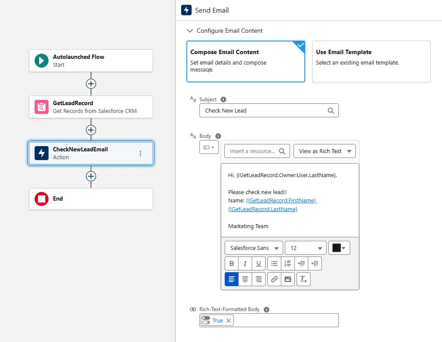Click the GetLeadRecord pink record icon
The height and width of the screenshot is (342, 442).
click(41, 107)
